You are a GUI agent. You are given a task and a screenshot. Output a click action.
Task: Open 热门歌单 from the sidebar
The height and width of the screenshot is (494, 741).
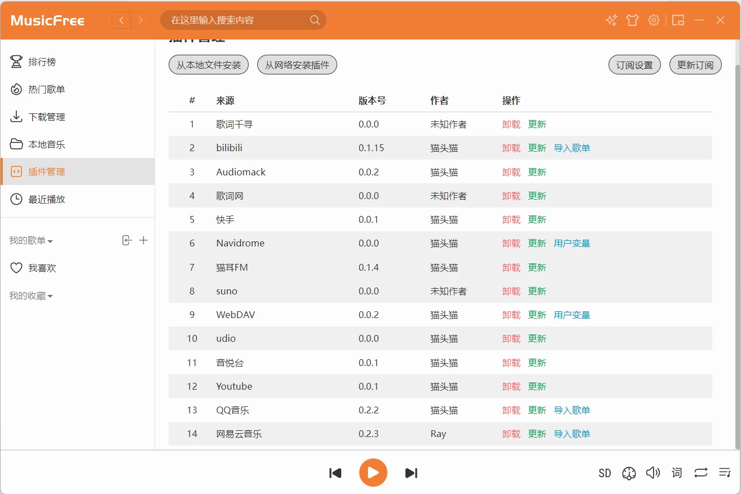click(77, 89)
